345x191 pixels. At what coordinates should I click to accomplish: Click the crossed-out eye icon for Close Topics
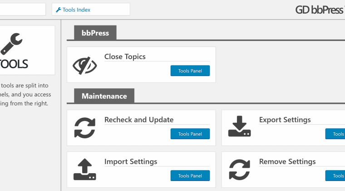click(x=85, y=65)
